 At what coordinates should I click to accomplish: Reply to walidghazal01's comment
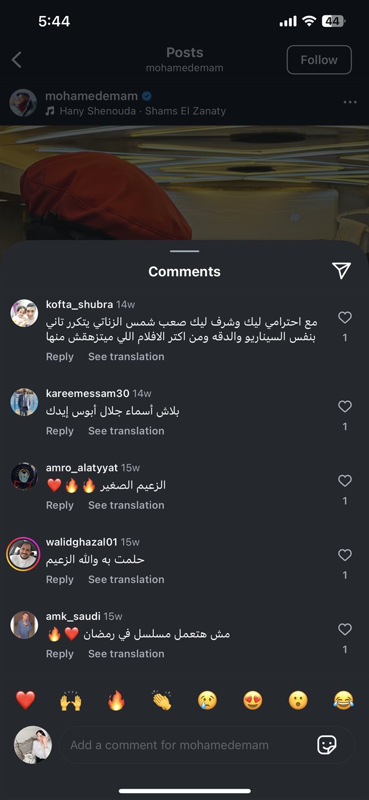pyautogui.click(x=60, y=579)
